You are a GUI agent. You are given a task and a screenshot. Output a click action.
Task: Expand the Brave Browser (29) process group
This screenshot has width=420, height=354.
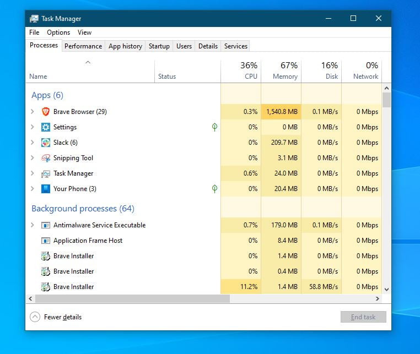coord(33,112)
